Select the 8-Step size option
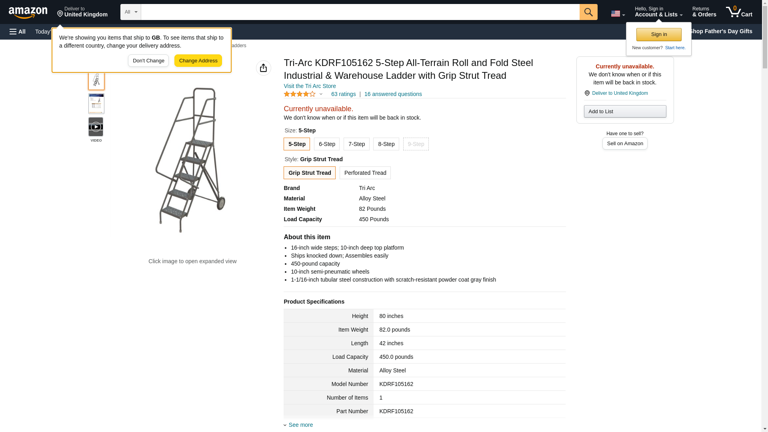Image resolution: width=768 pixels, height=432 pixels. (386, 144)
